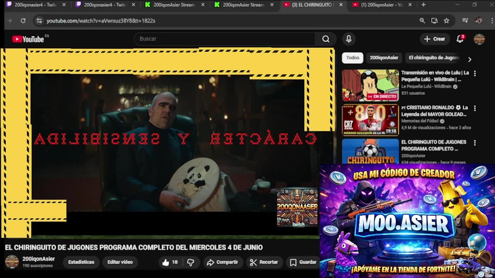Open site information icon in address bar

(39, 21)
